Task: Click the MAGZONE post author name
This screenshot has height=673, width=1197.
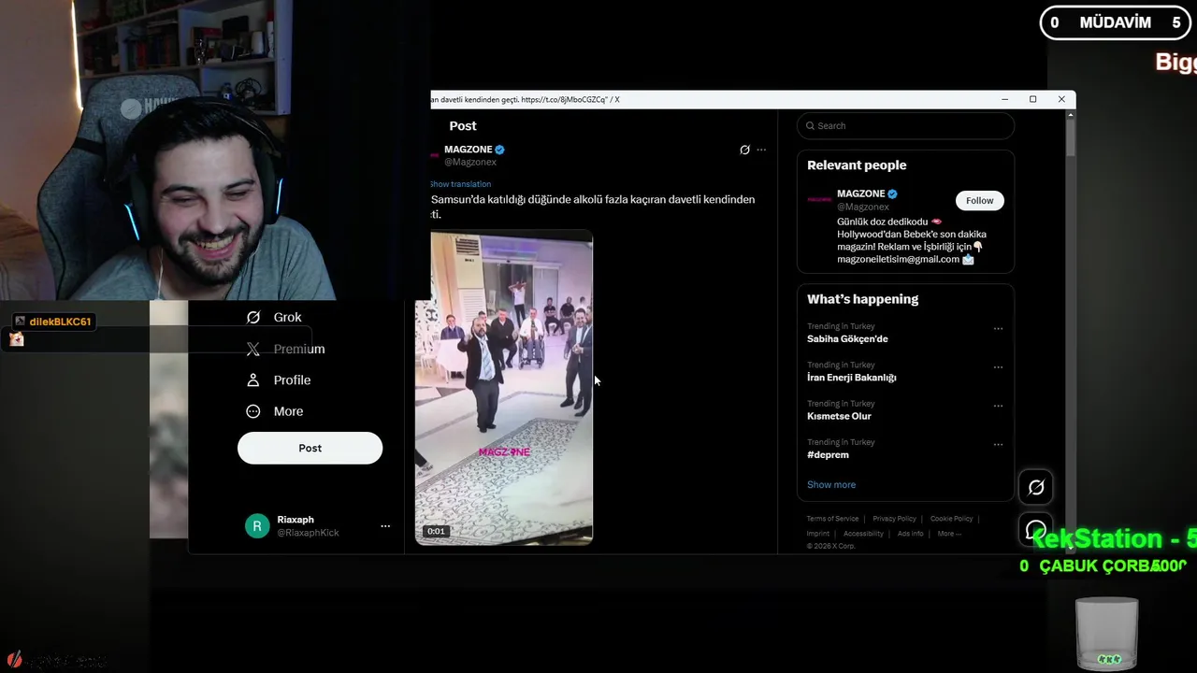Action: (468, 150)
